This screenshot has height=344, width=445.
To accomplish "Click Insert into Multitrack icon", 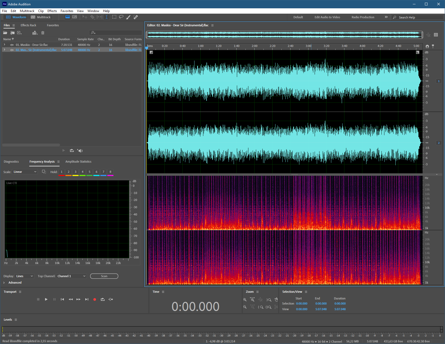I will tap(35, 33).
